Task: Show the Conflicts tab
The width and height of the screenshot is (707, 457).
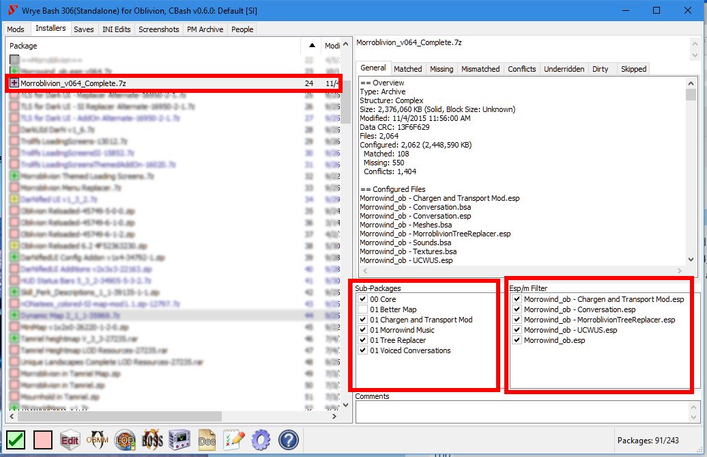Action: pos(521,69)
